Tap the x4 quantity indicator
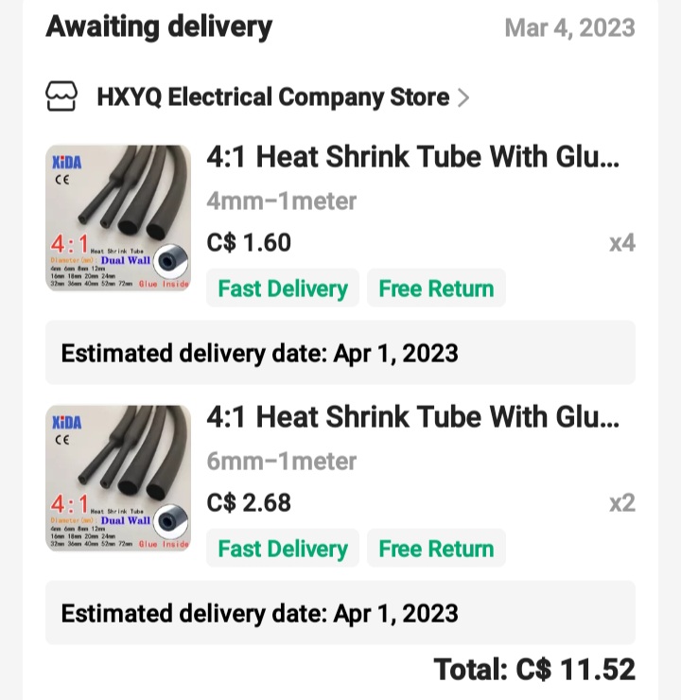Screen dimensions: 681x700 [621, 243]
